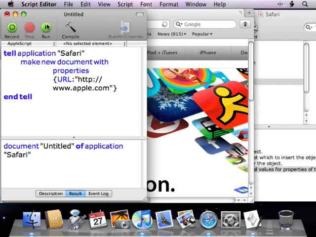Click the add tab plus button in Safari
Screen dimensions: 316x237
(x=249, y=13)
